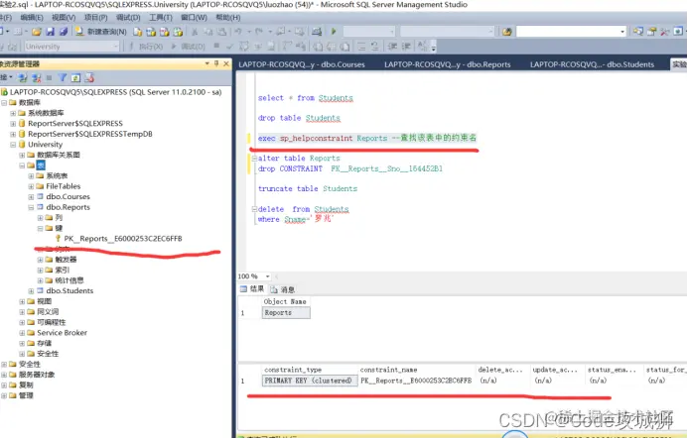Close the Object Explorer panel
Viewport: 688px width, 439px height.
pos(226,64)
